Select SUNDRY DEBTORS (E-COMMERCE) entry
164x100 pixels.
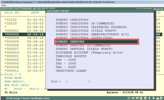click(x=83, y=45)
